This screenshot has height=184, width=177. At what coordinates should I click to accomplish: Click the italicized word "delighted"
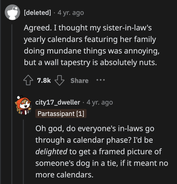[x=51, y=152]
